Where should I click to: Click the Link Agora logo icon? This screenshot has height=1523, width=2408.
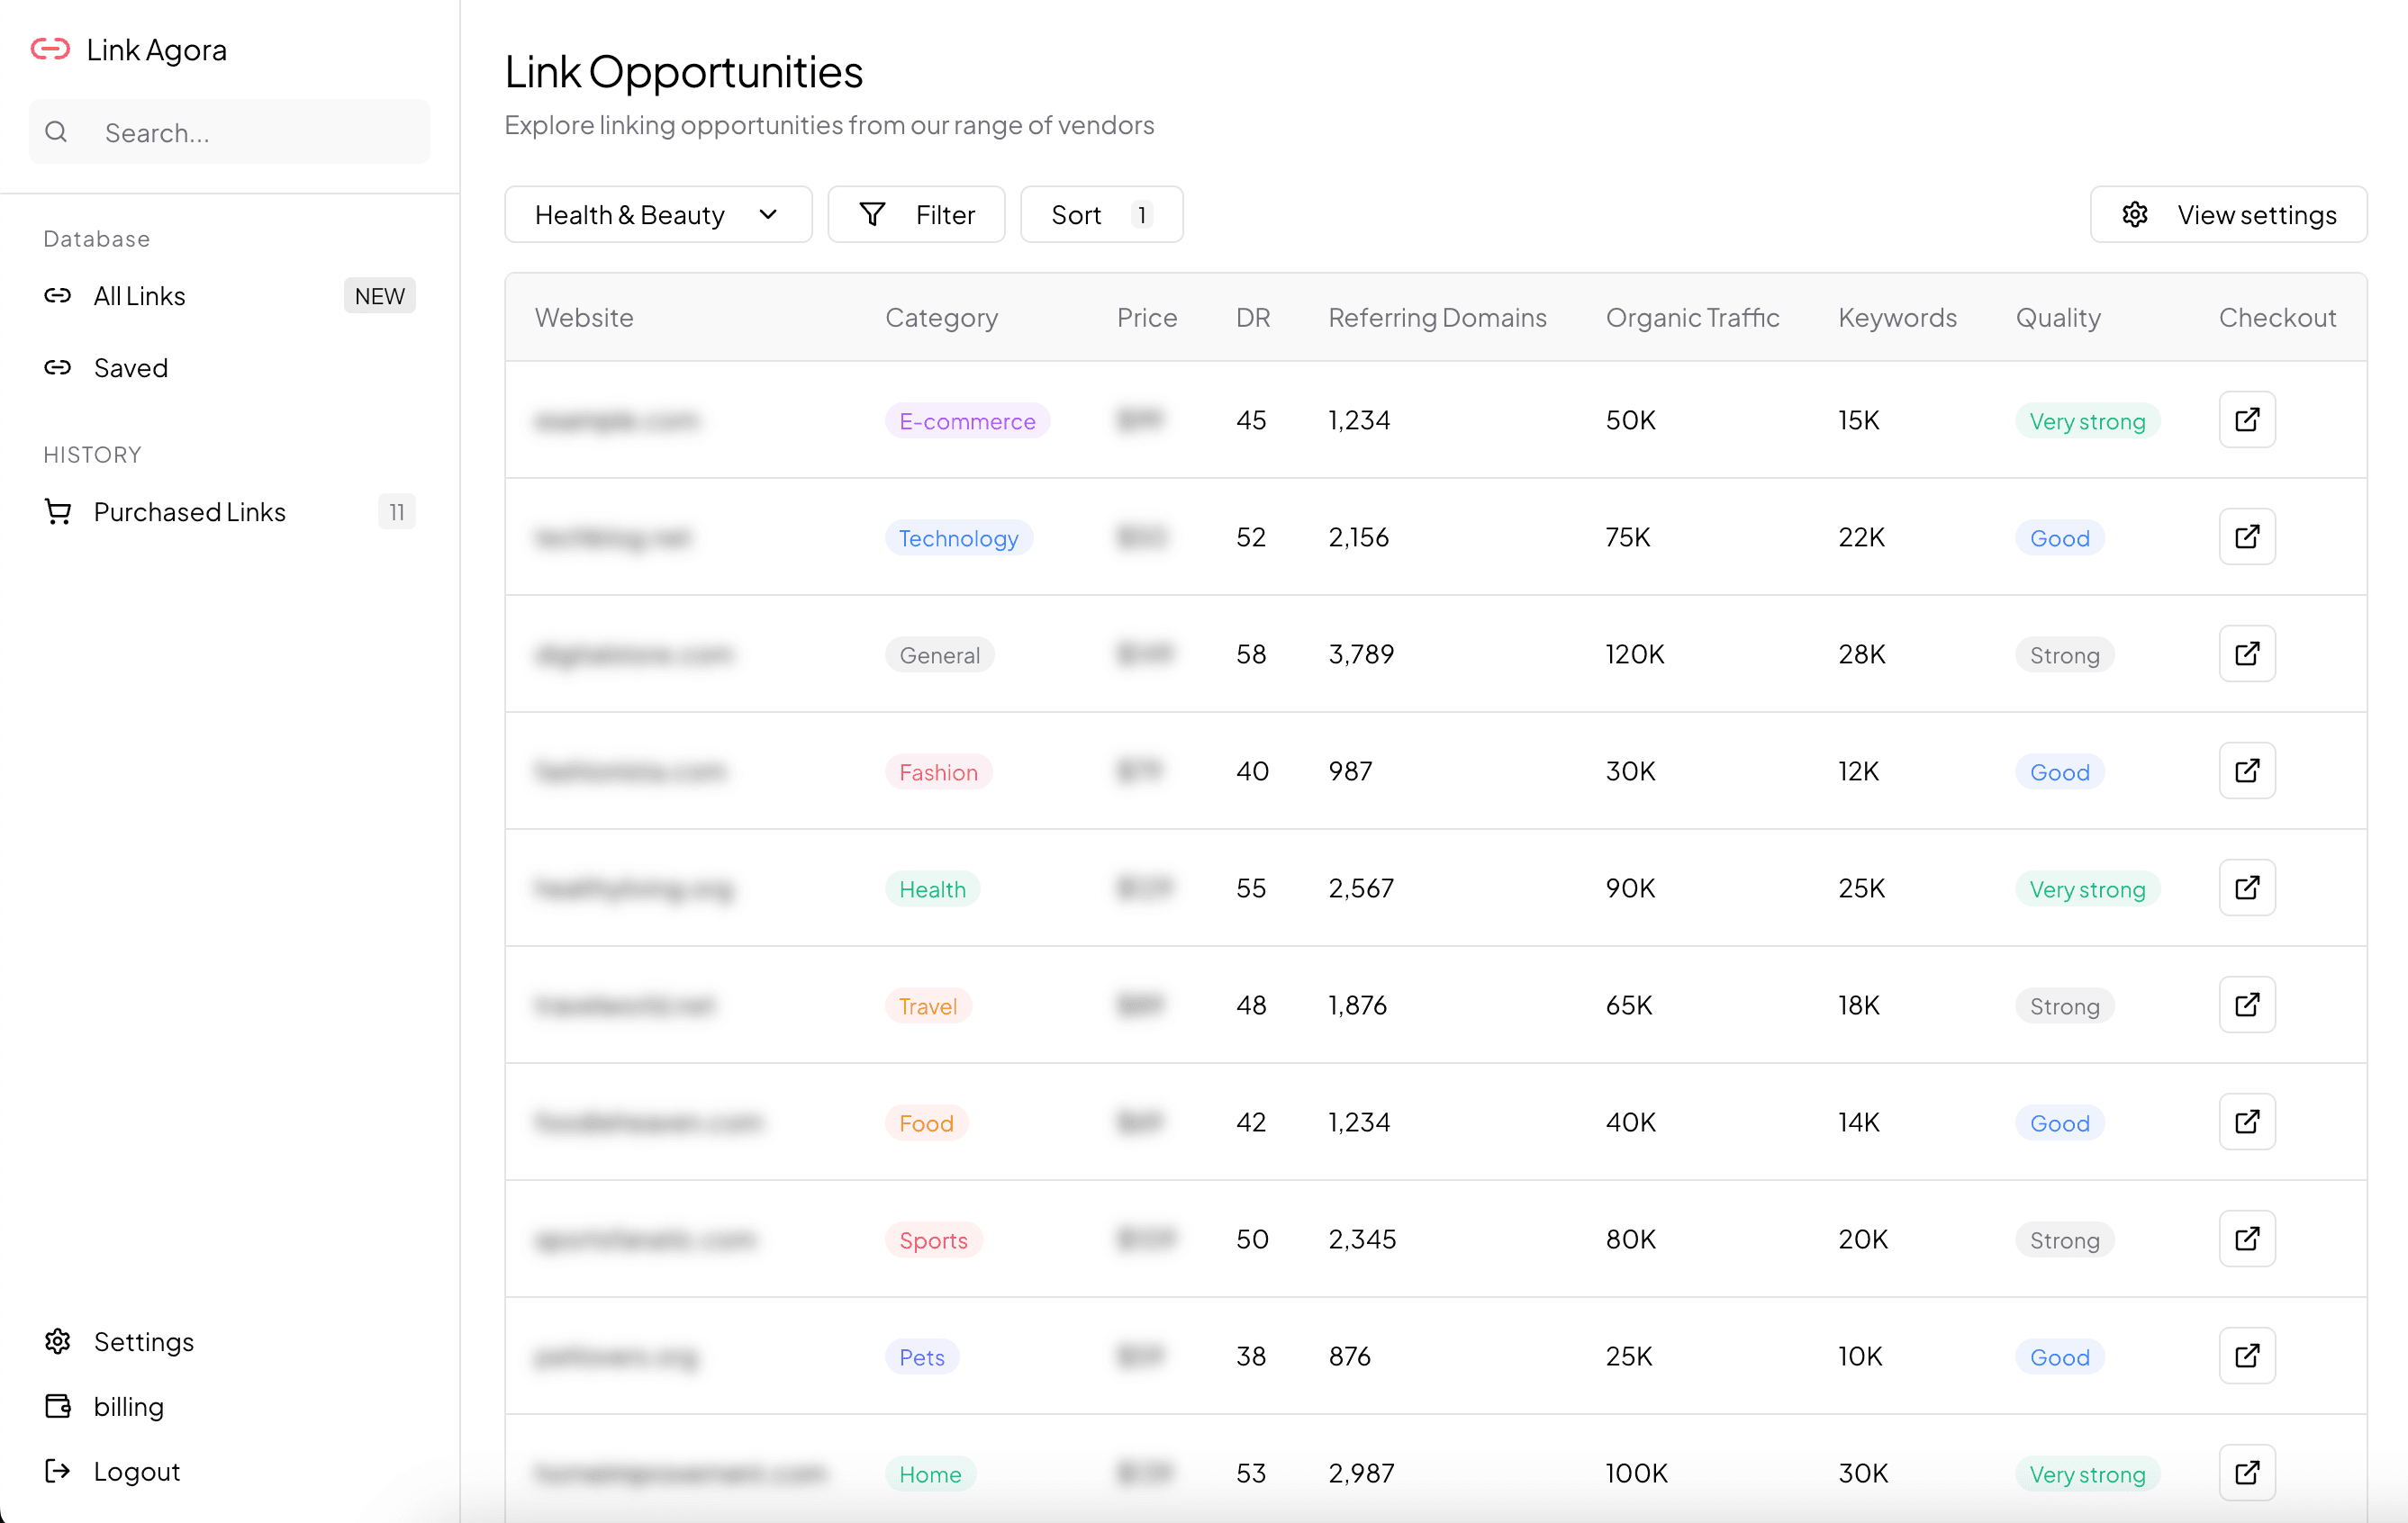[51, 49]
